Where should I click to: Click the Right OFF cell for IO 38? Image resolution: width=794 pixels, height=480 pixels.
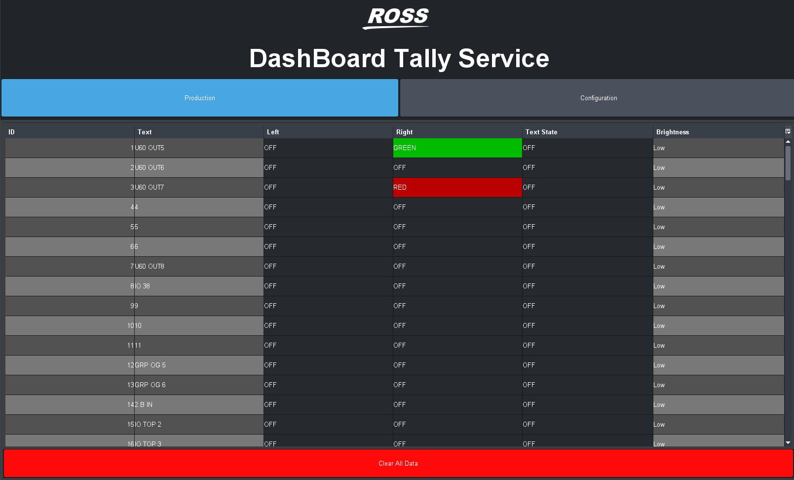pos(457,286)
